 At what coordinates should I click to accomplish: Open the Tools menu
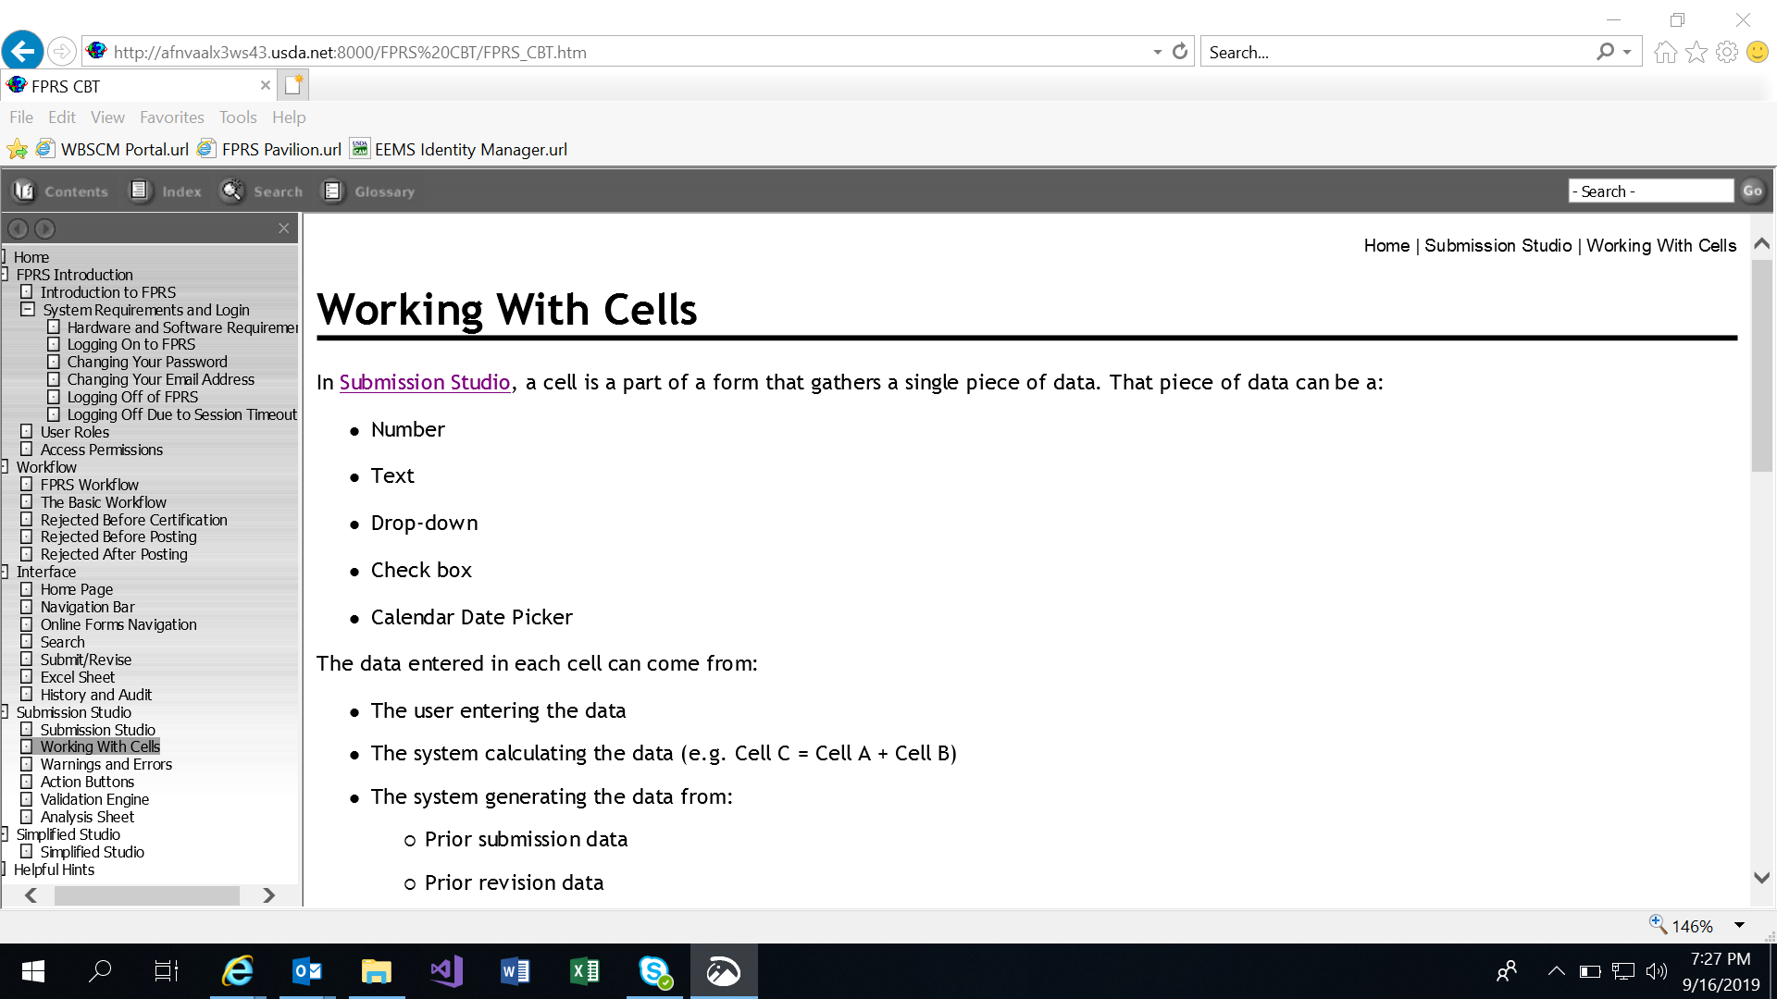pyautogui.click(x=237, y=117)
